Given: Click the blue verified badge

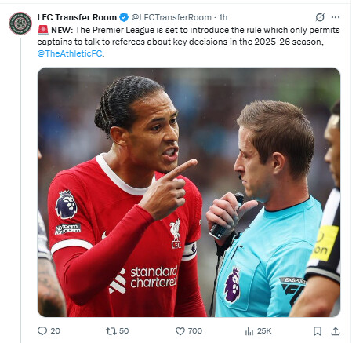Looking at the screenshot, I should point(124,17).
